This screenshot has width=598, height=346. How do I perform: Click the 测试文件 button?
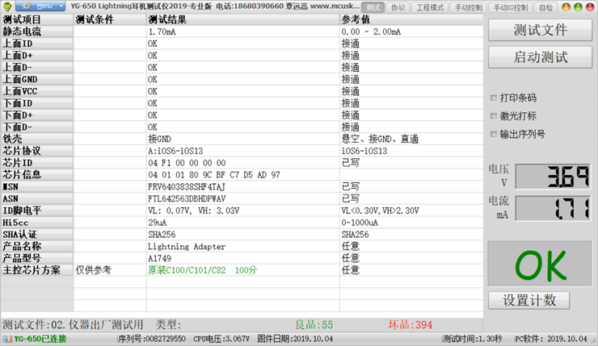click(541, 31)
